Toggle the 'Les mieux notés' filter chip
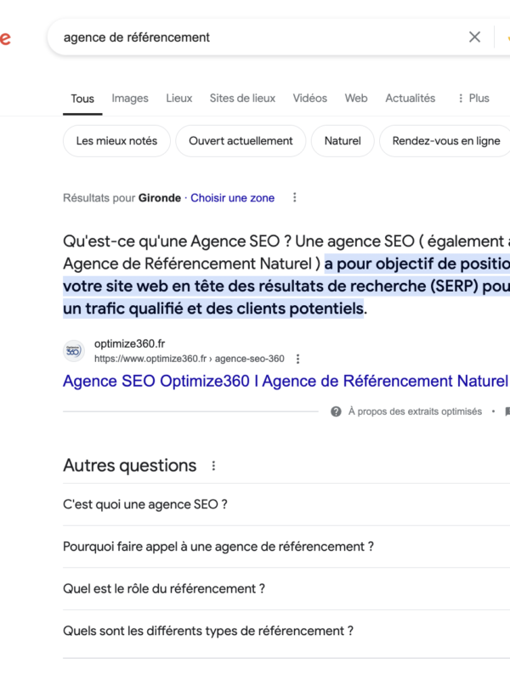Image resolution: width=510 pixels, height=680 pixels. (x=116, y=141)
